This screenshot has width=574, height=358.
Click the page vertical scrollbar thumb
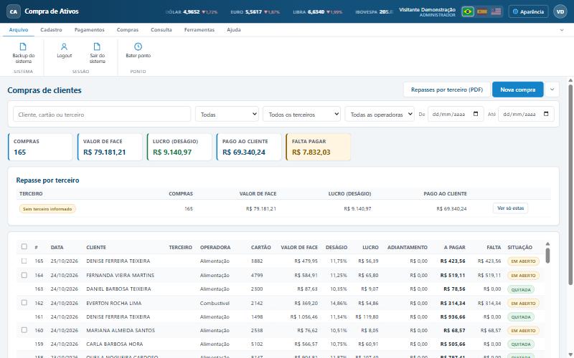(x=570, y=185)
